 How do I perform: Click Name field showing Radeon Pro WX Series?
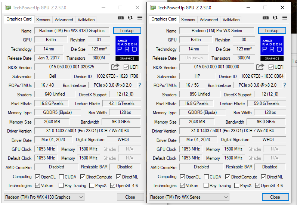click(217, 31)
